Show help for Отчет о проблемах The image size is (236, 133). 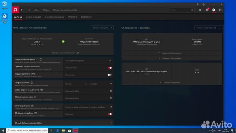[32, 106]
